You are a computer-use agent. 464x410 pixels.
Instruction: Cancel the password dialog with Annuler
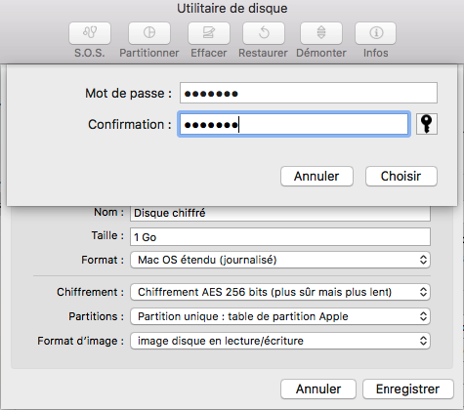(x=316, y=177)
